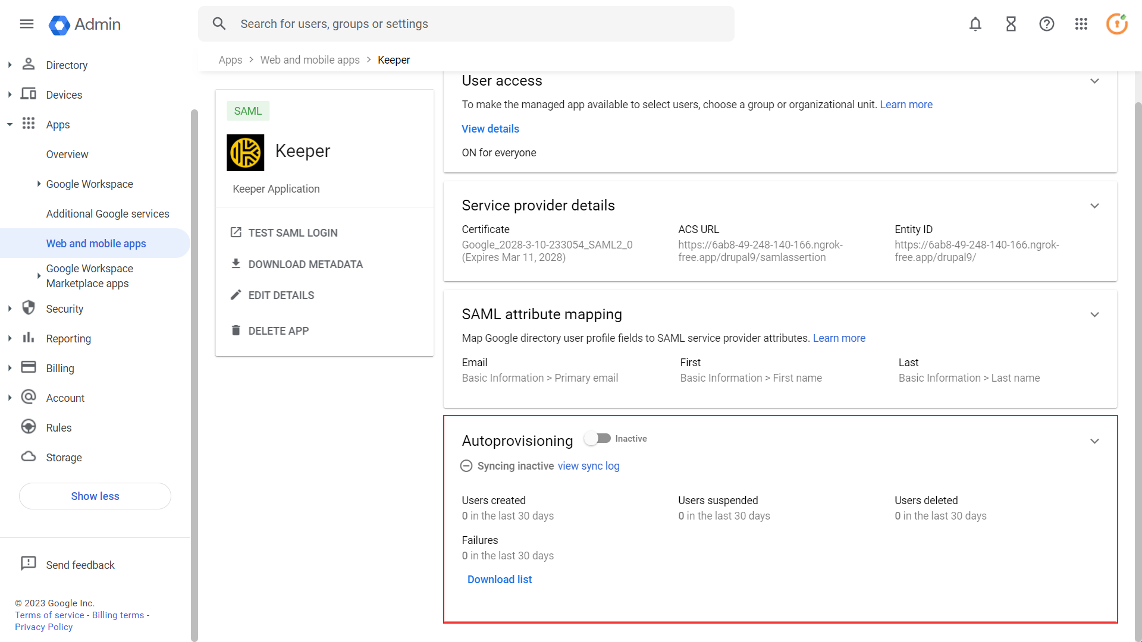Open the Rules menu item
Screen dimensions: 1142x642
(x=59, y=427)
